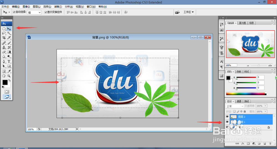Select the Hand tool
The image size is (277, 149).
point(4,76)
